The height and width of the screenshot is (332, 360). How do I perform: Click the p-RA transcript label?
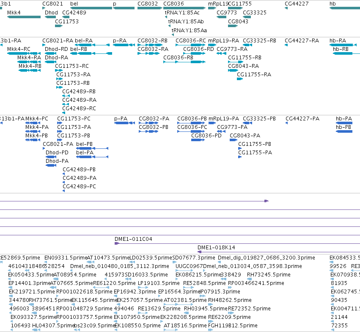[120, 41]
